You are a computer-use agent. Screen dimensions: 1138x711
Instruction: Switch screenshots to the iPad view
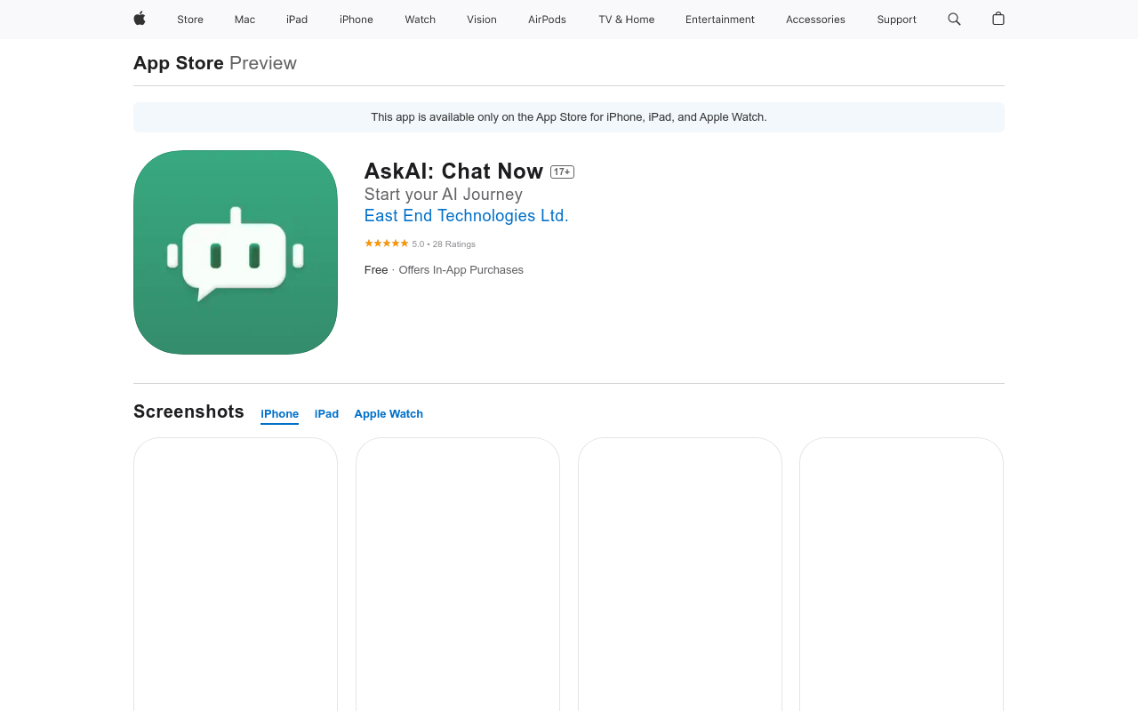[326, 413]
